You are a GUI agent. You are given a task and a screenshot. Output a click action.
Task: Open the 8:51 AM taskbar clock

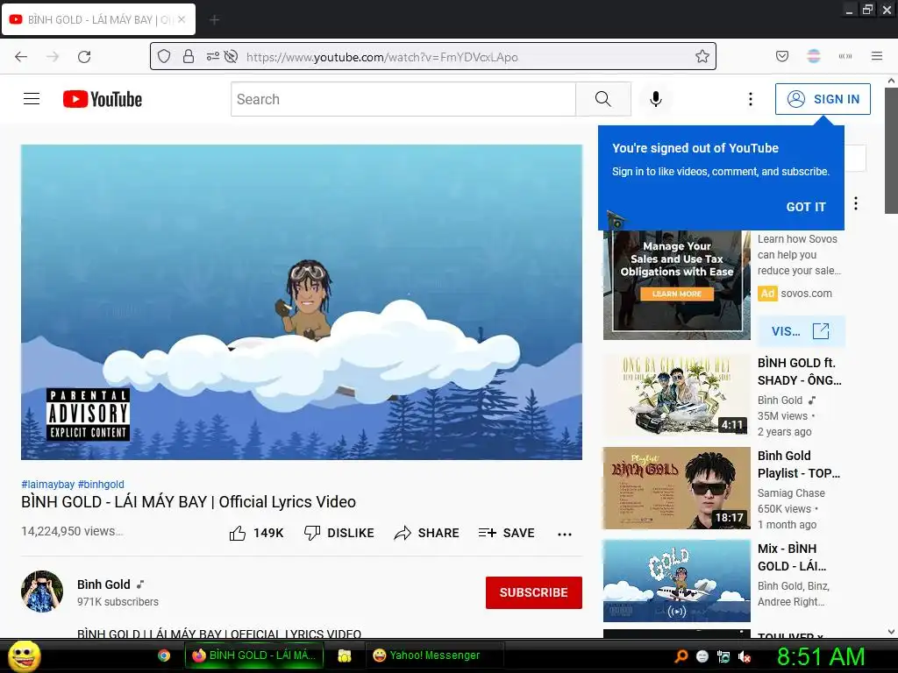point(821,656)
